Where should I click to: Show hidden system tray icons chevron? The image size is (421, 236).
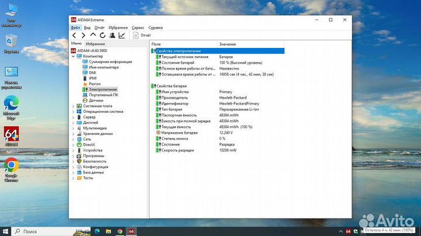click(x=340, y=231)
